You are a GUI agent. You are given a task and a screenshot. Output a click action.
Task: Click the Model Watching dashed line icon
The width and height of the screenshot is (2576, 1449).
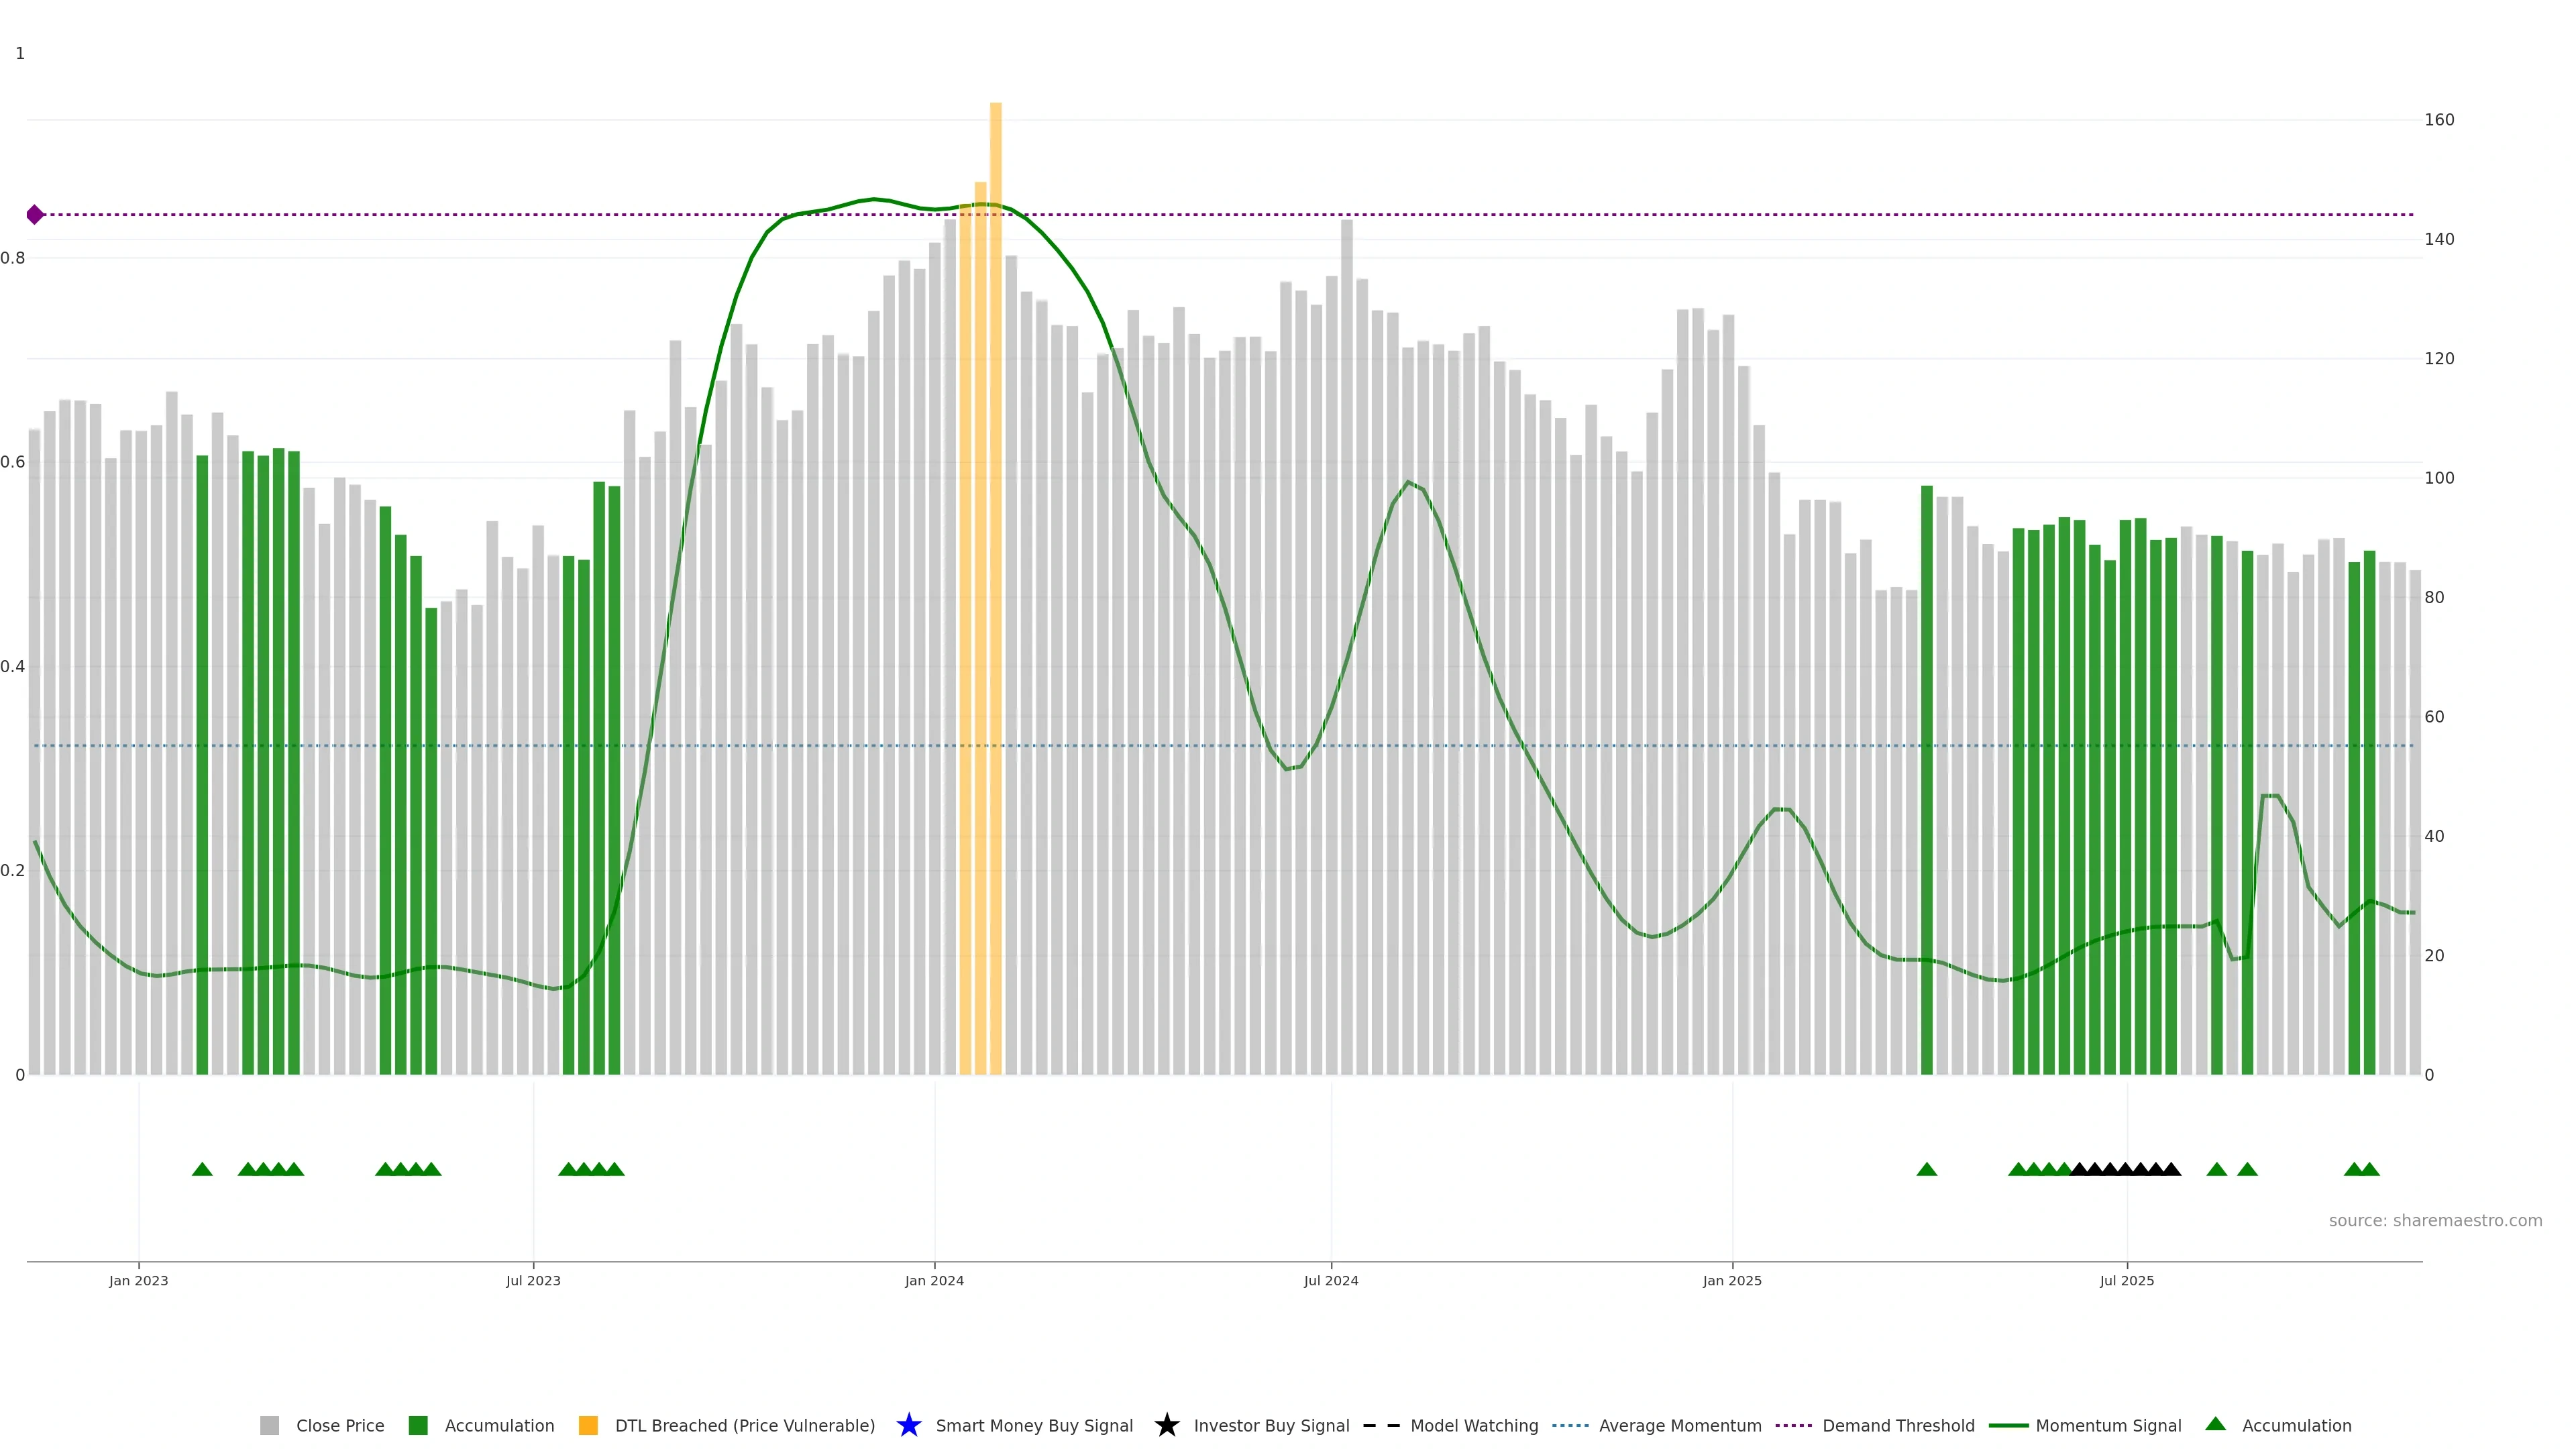1381,1425
